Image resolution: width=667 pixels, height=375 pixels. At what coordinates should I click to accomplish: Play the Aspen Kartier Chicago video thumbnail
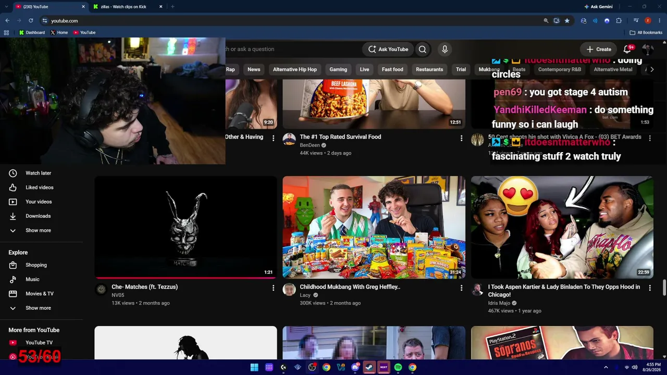[x=562, y=227]
